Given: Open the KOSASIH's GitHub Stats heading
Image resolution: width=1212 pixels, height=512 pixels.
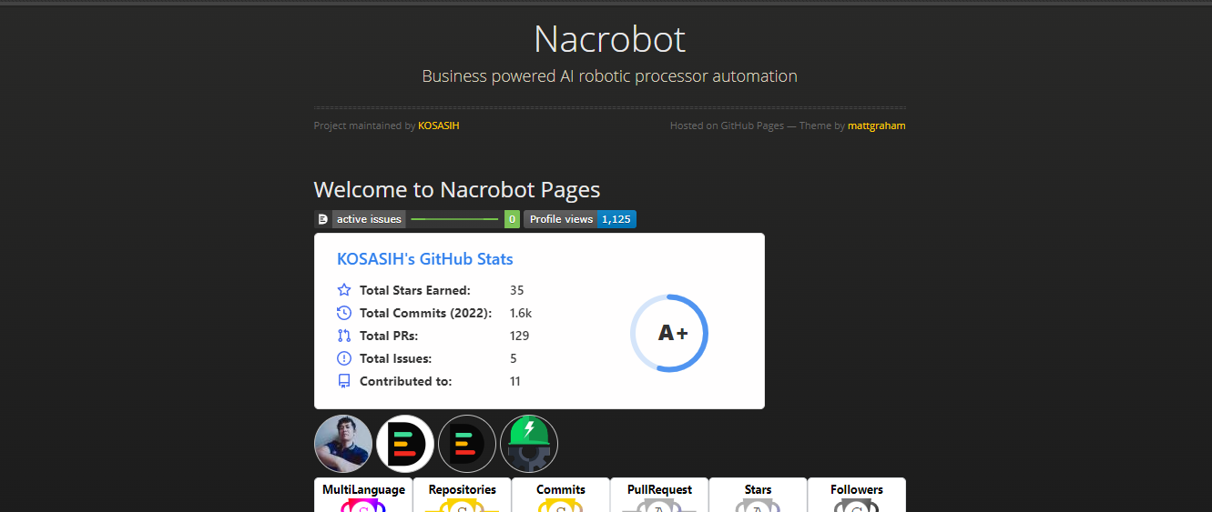Looking at the screenshot, I should click(x=425, y=259).
